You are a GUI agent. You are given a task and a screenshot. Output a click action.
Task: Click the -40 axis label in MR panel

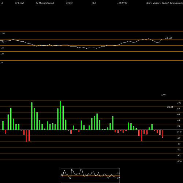[x=179, y=144]
